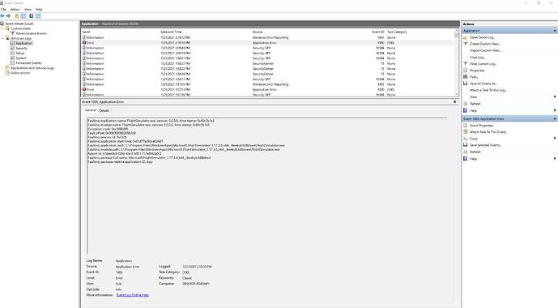This screenshot has width=558, height=308.
Task: Click Import Custom View action
Action: pos(485,50)
